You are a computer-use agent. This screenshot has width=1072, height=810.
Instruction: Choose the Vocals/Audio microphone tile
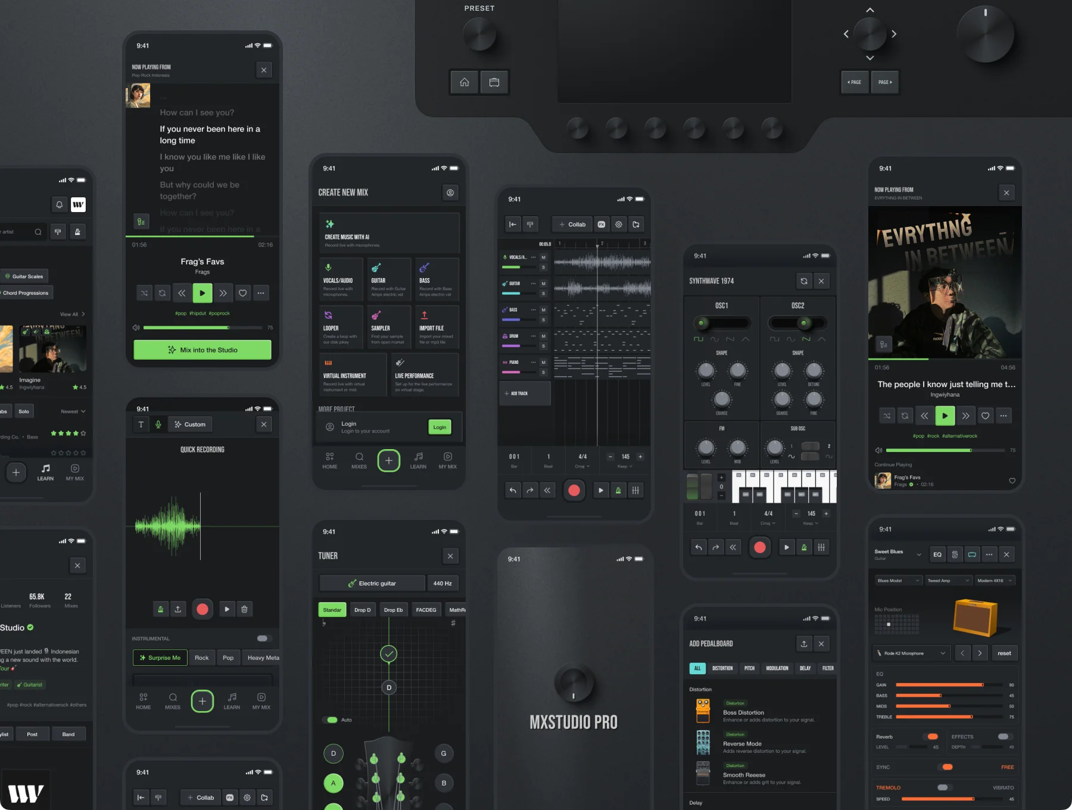(341, 279)
